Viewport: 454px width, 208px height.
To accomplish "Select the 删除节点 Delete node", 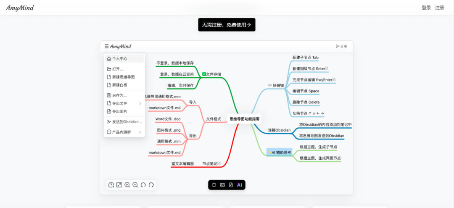I will [306, 102].
